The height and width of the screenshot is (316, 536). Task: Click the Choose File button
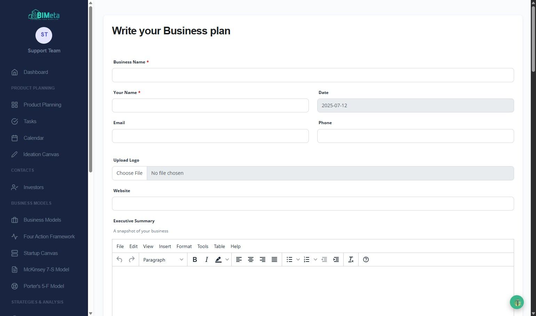pyautogui.click(x=129, y=173)
